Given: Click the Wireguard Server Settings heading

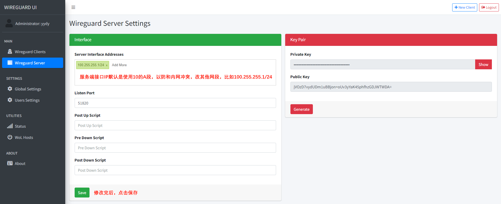Looking at the screenshot, I should [110, 23].
